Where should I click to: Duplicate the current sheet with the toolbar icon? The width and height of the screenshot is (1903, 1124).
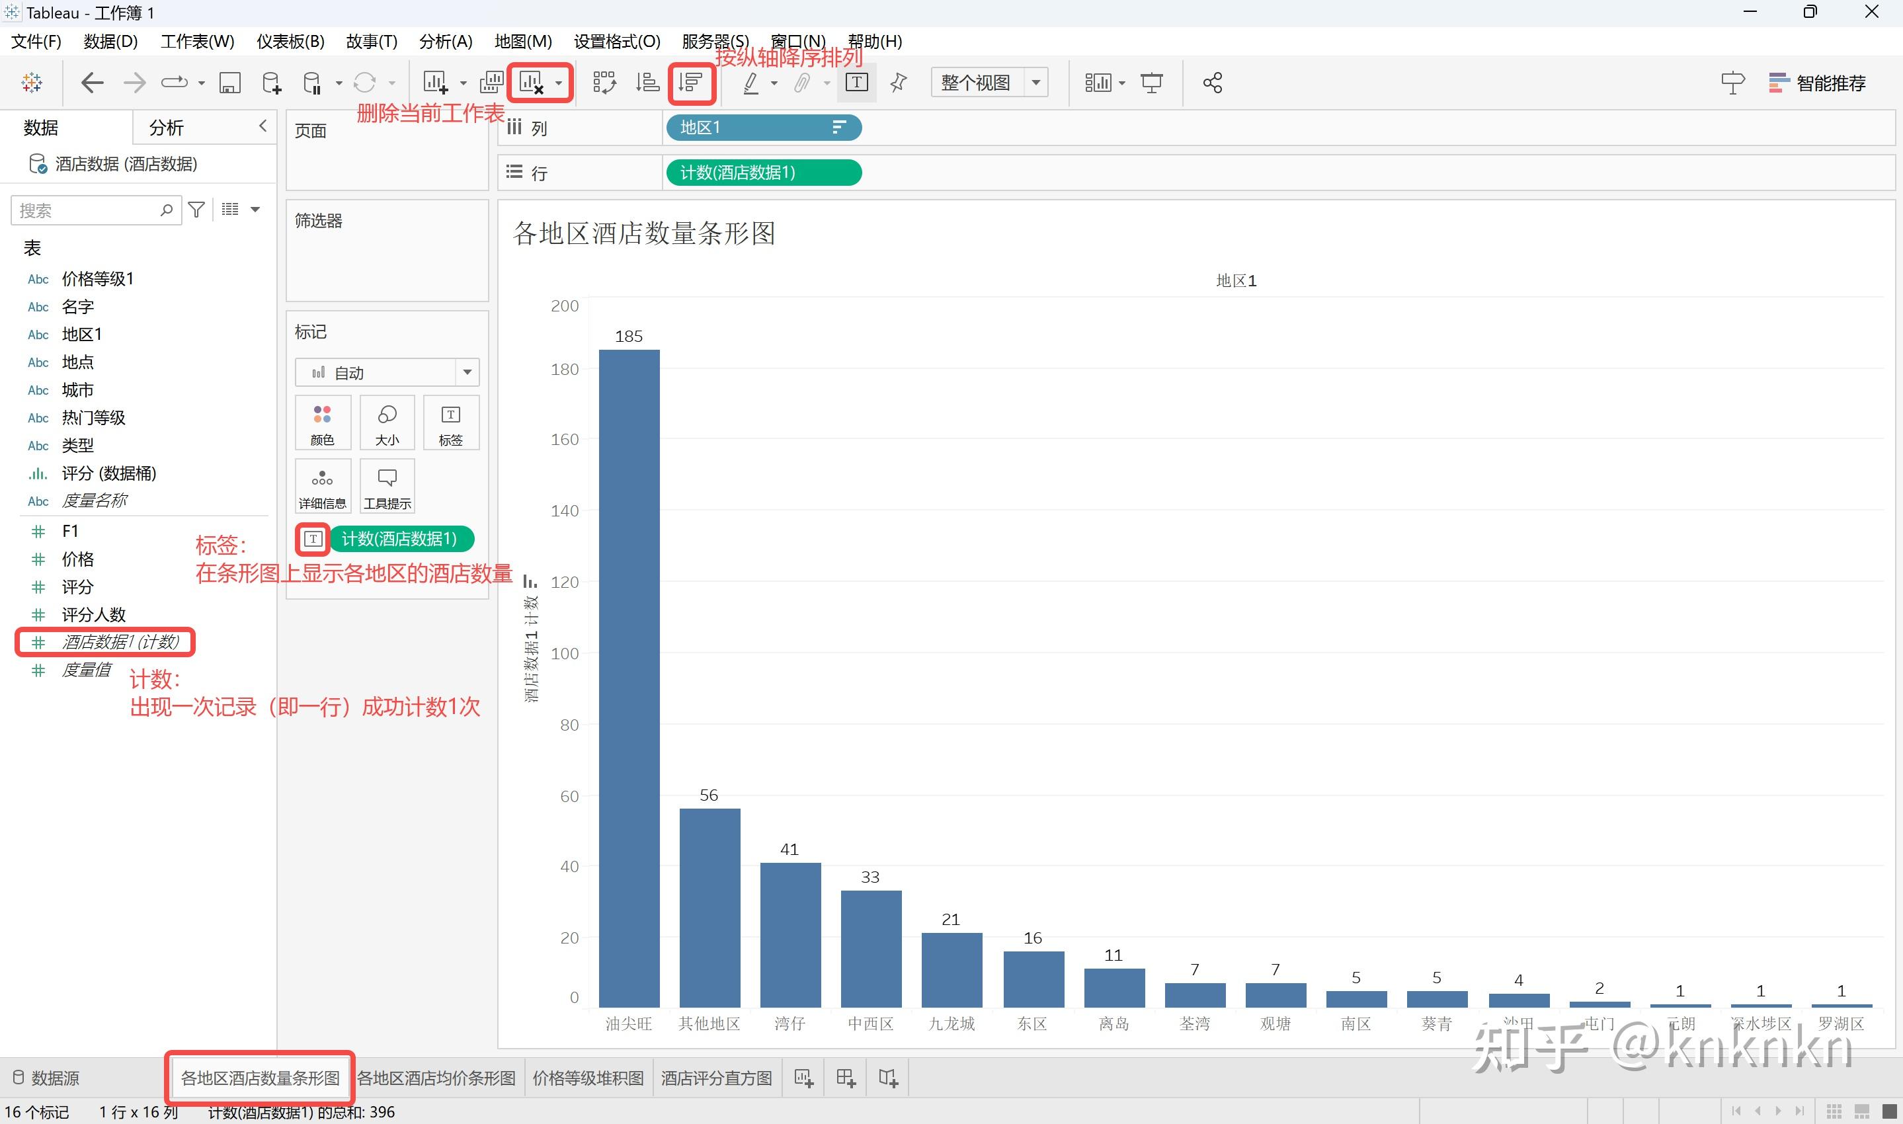pos(491,83)
